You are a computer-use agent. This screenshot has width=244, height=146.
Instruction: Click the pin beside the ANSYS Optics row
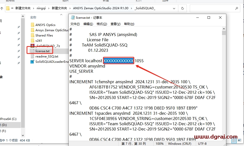[x=19, y=27]
